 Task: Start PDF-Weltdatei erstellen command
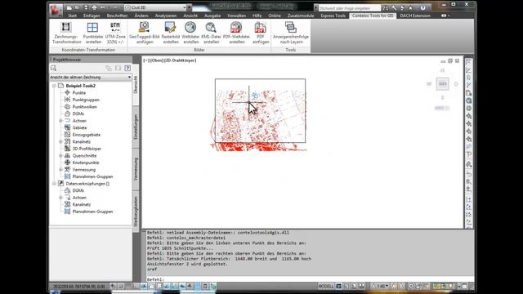point(236,33)
